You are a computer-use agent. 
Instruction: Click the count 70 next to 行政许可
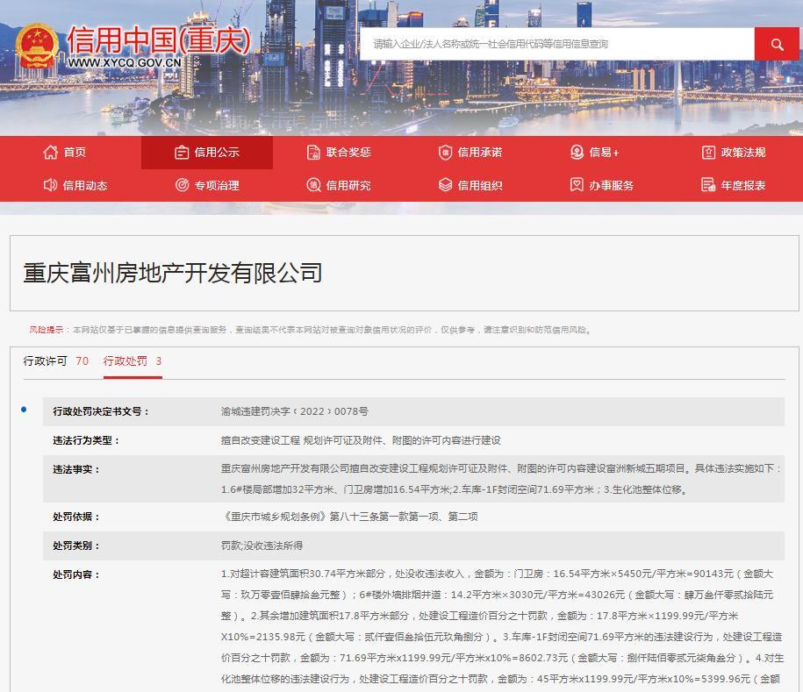[82, 360]
